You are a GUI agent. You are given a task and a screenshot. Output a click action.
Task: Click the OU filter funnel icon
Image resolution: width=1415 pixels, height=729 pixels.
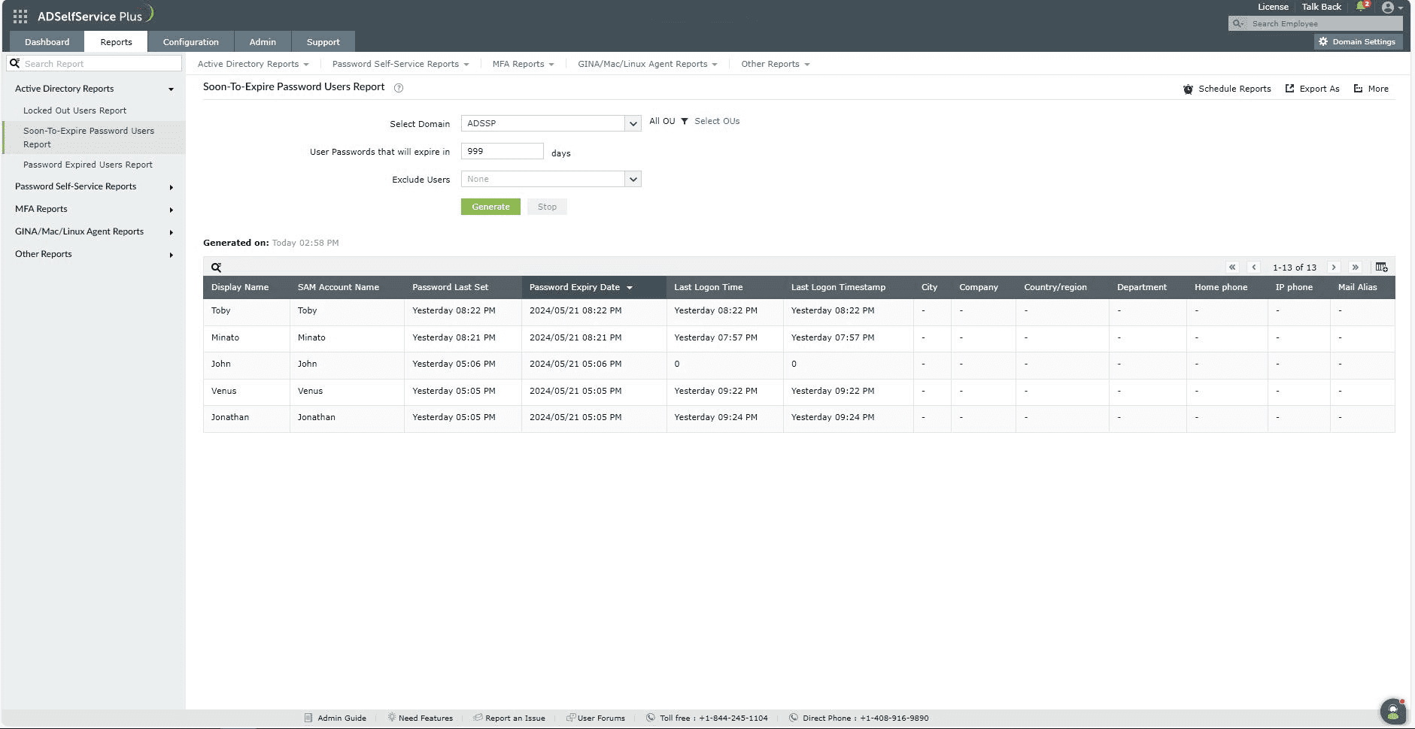[x=685, y=121]
